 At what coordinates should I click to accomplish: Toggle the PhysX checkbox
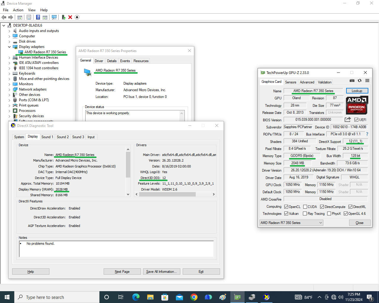pyautogui.click(x=329, y=214)
